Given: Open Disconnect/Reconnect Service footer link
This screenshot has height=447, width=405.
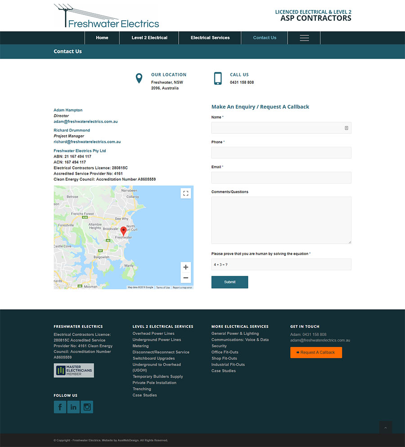Looking at the screenshot, I should 161,352.
